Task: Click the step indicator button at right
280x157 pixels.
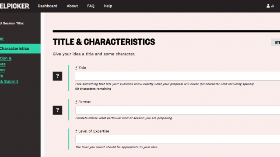Action: (x=276, y=42)
